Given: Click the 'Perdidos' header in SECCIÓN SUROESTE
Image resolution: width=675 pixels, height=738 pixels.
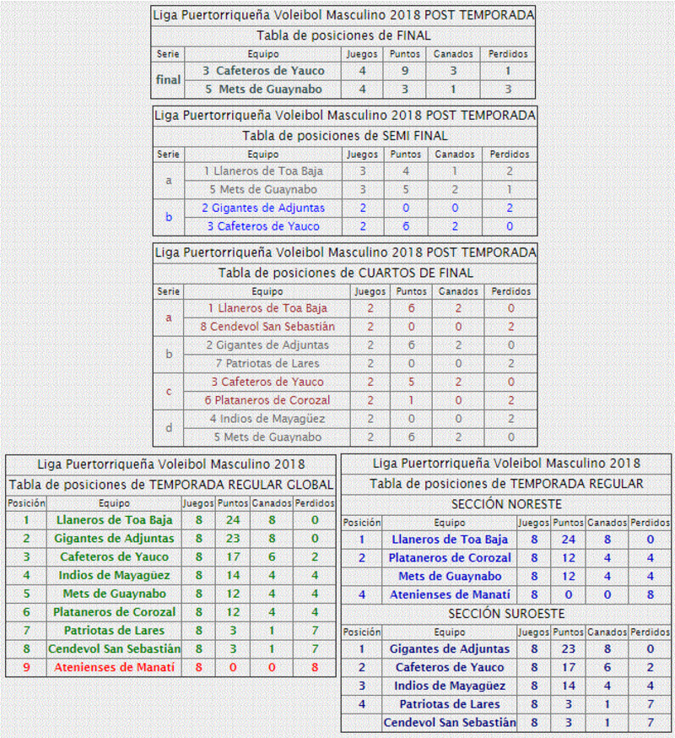Looking at the screenshot, I should 650,632.
